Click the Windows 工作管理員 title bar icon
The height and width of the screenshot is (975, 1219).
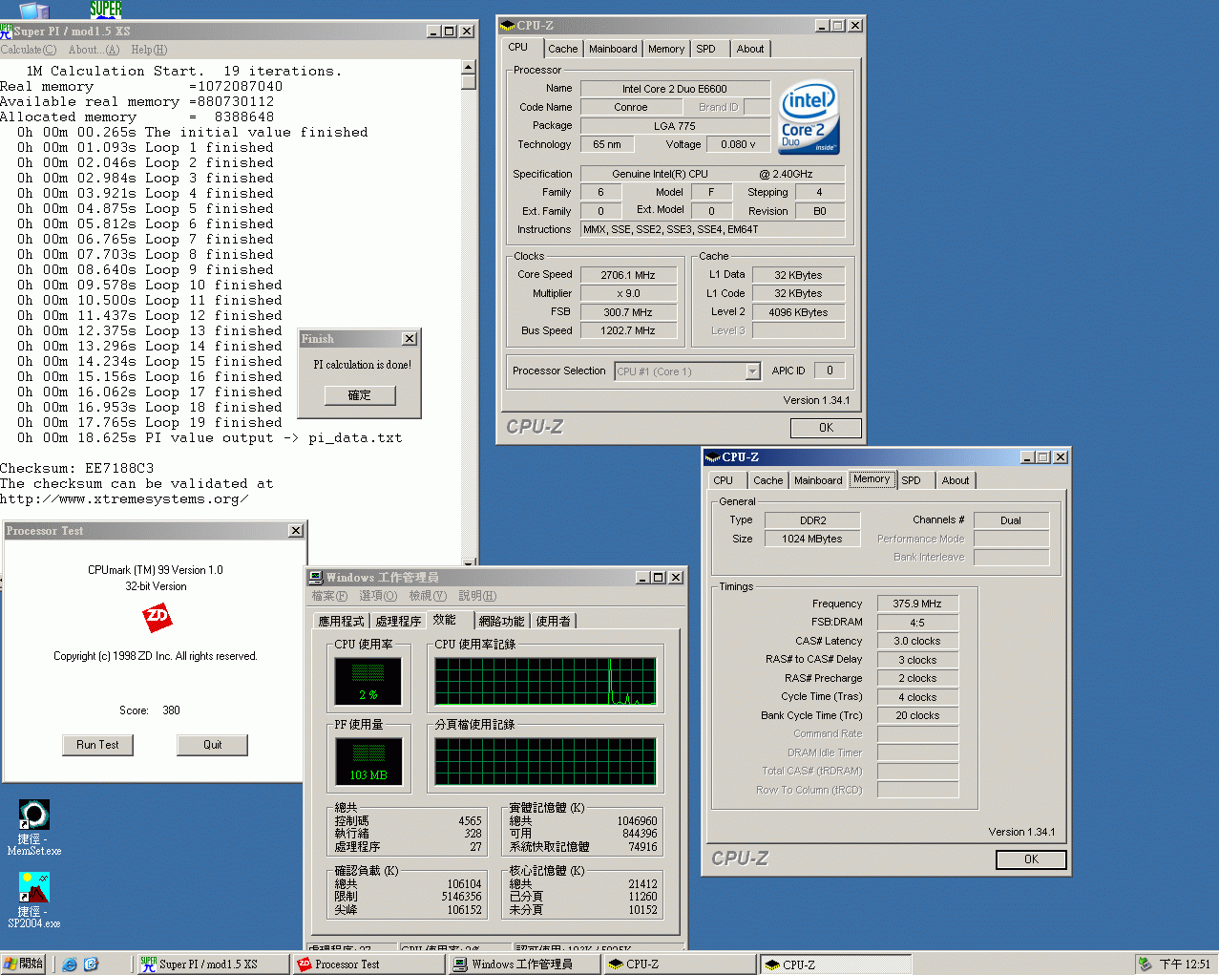[317, 578]
